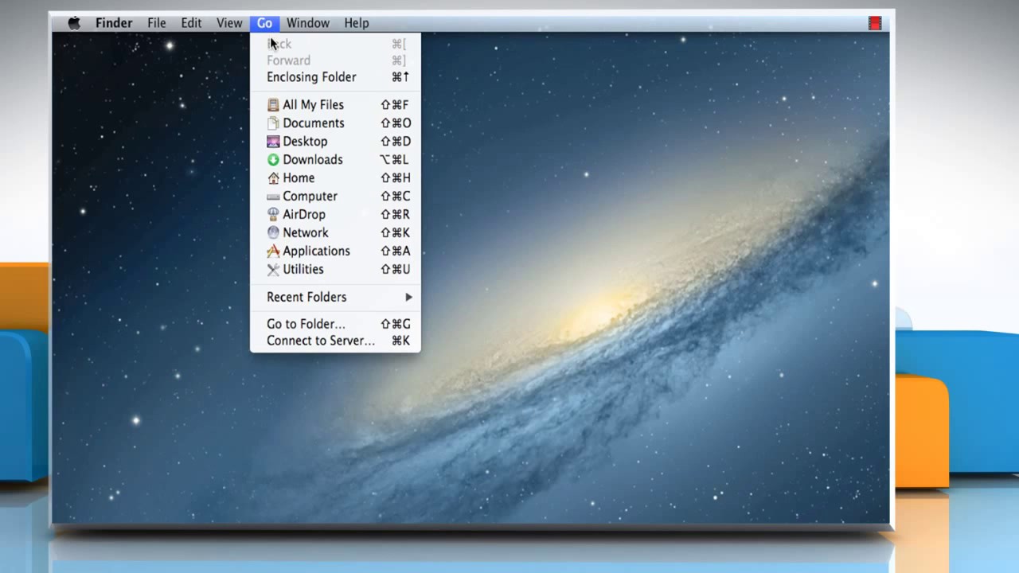
Task: Click the red icon in menu bar corner
Action: (875, 23)
